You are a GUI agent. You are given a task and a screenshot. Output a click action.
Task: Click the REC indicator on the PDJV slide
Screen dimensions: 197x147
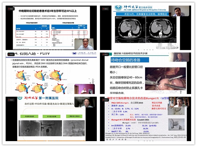tap(10, 54)
